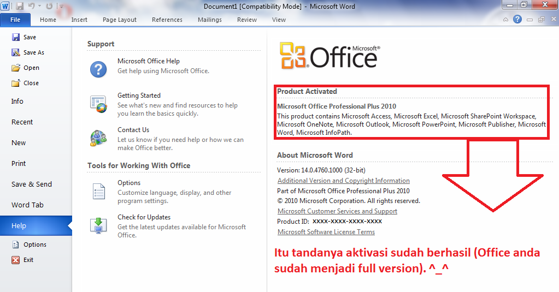Viewport: 559px width, 292px height.
Task: Click the 'About Microsoft Word' heading
Action: [315, 155]
